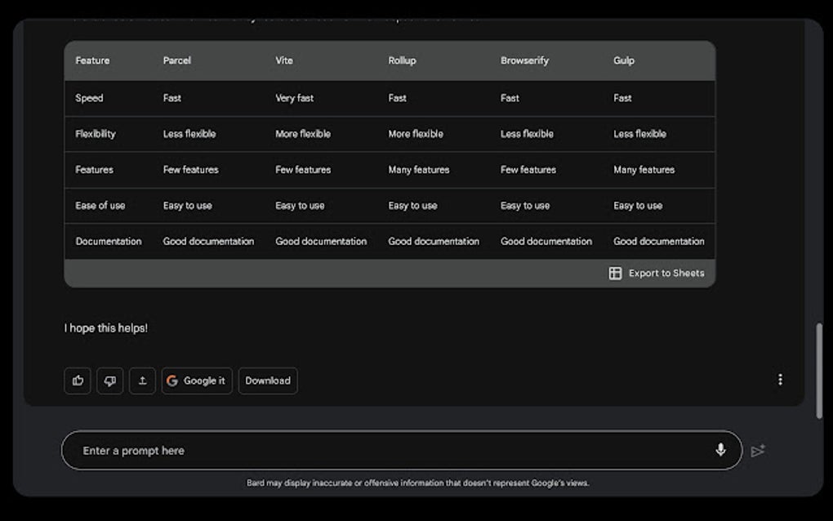Click the Google G logo icon
The image size is (833, 521).
coord(172,381)
